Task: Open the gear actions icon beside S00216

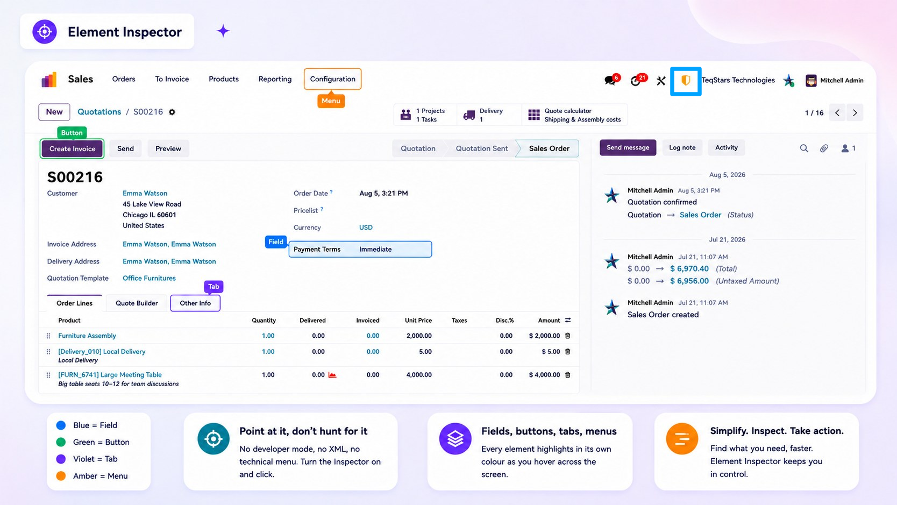Action: (x=172, y=112)
